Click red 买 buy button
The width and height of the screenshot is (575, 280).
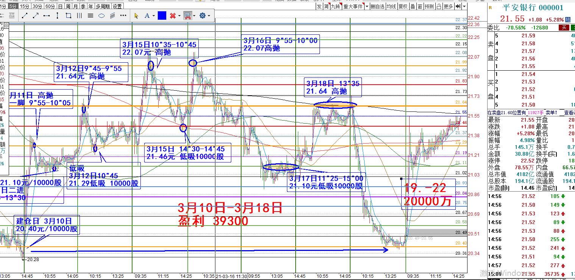point(564,28)
